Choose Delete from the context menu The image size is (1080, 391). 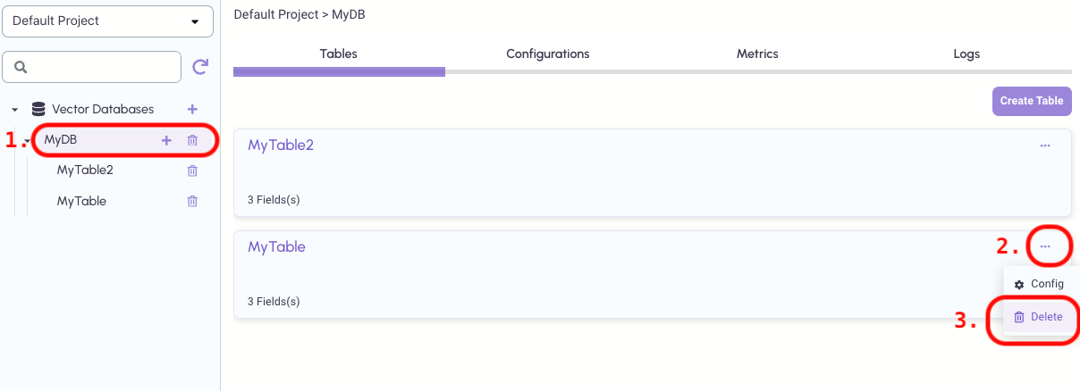pos(1039,317)
